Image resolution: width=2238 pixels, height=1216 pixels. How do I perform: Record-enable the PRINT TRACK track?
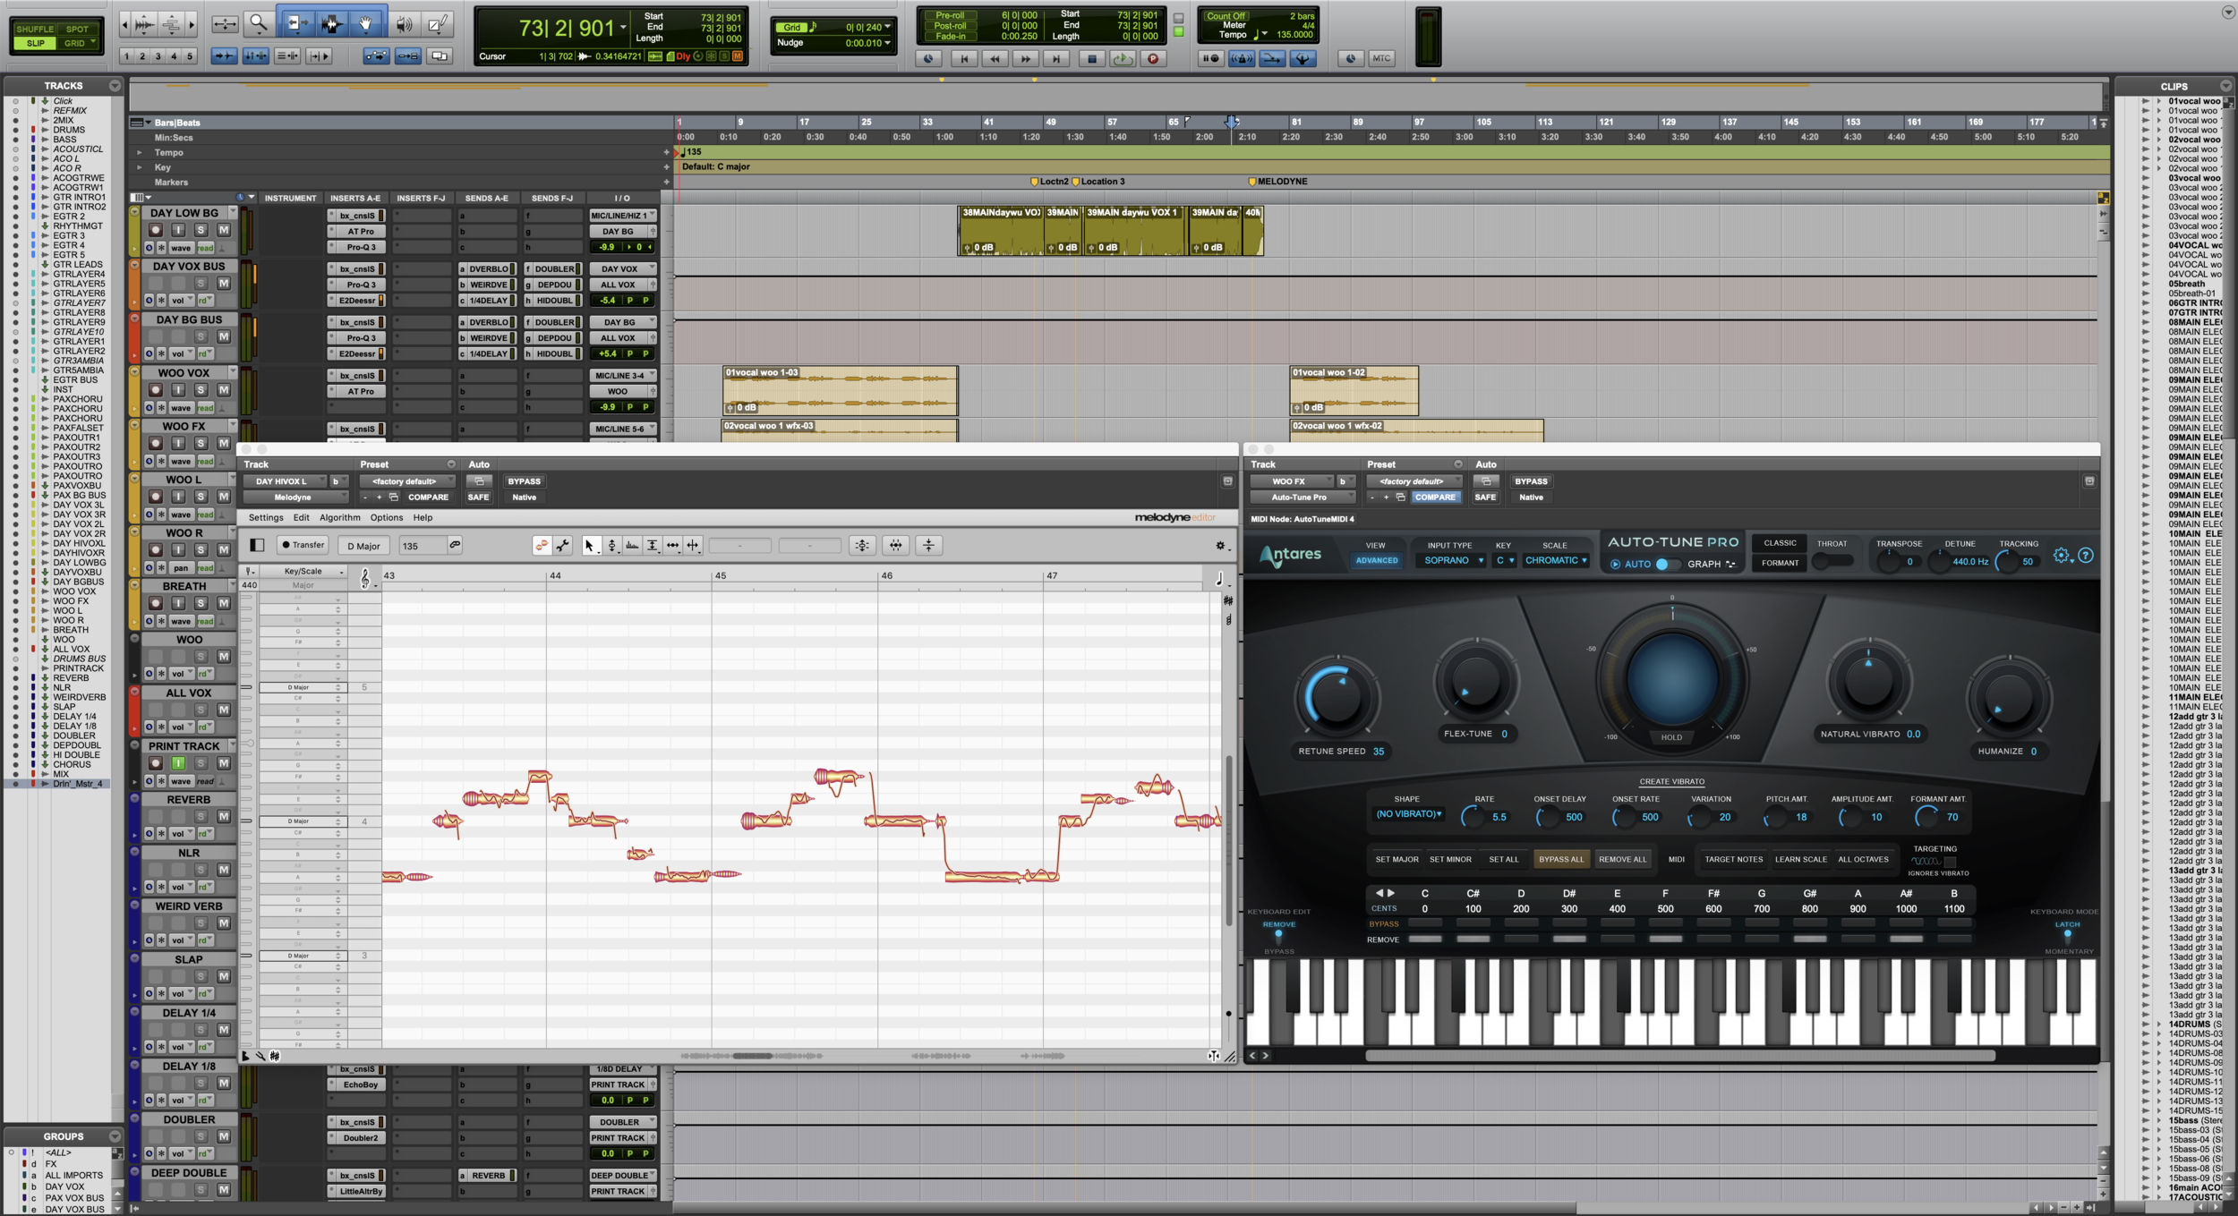[x=156, y=763]
